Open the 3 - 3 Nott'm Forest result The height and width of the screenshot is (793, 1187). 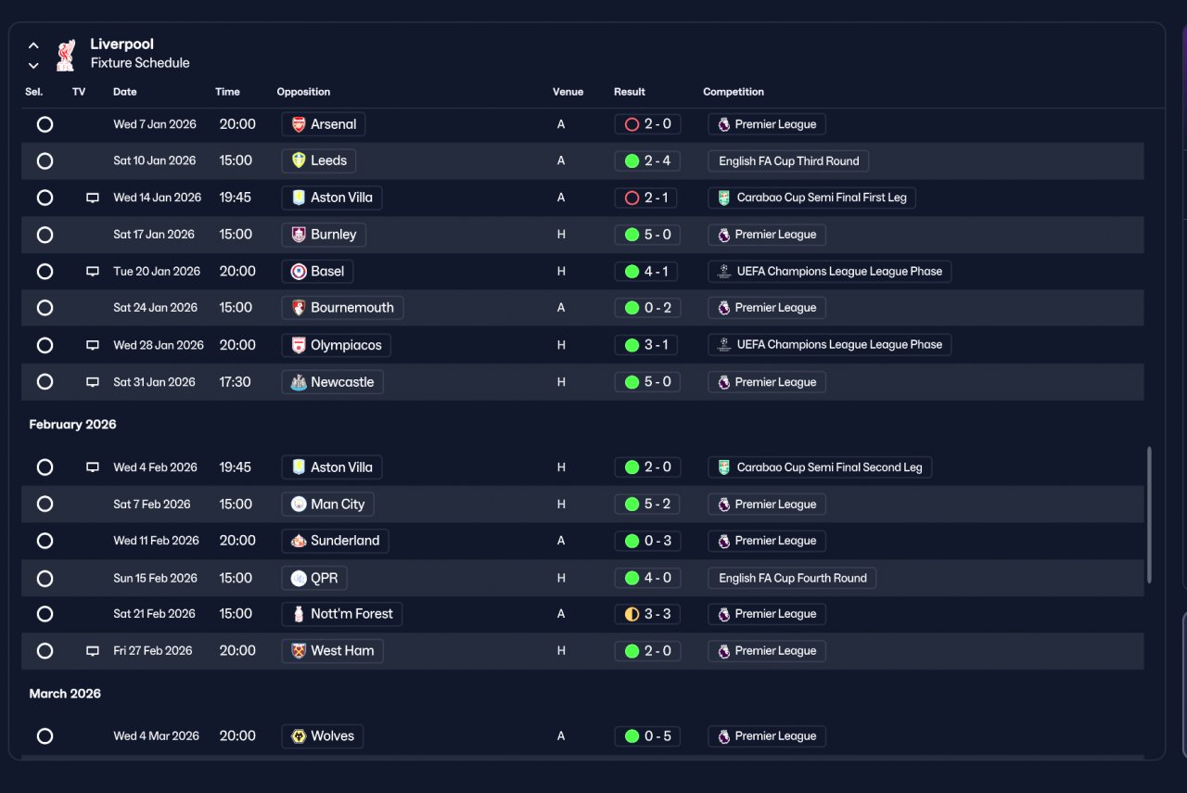point(647,614)
